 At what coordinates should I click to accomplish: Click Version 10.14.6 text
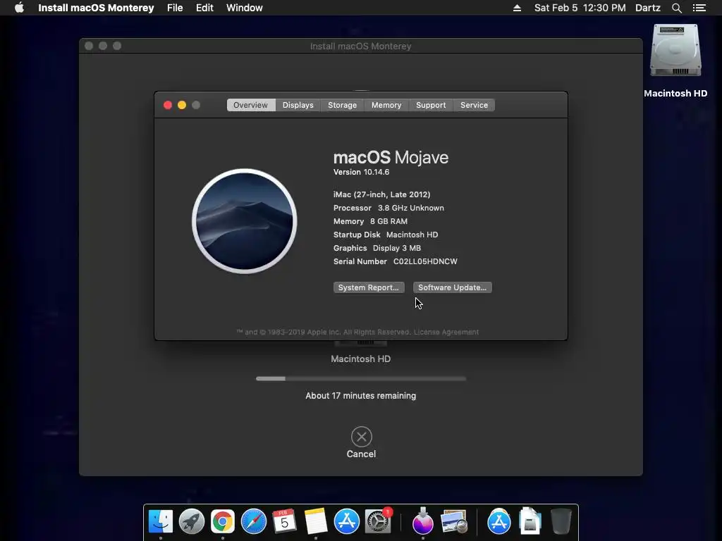tap(362, 172)
